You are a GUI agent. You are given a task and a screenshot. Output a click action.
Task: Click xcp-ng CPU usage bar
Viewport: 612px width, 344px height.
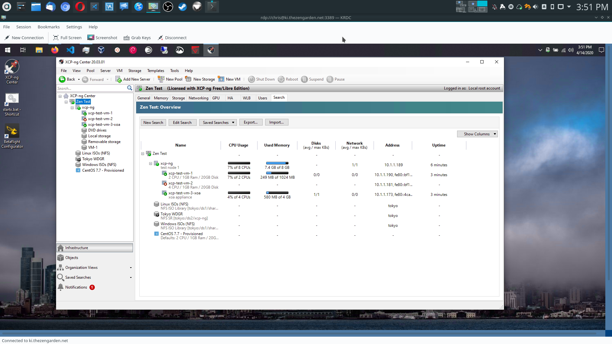[x=239, y=163]
